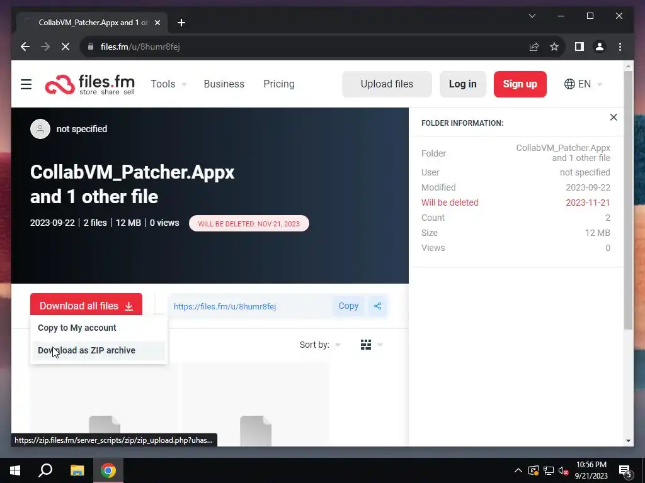Share this page from the address bar
645x483 pixels.
(534, 47)
